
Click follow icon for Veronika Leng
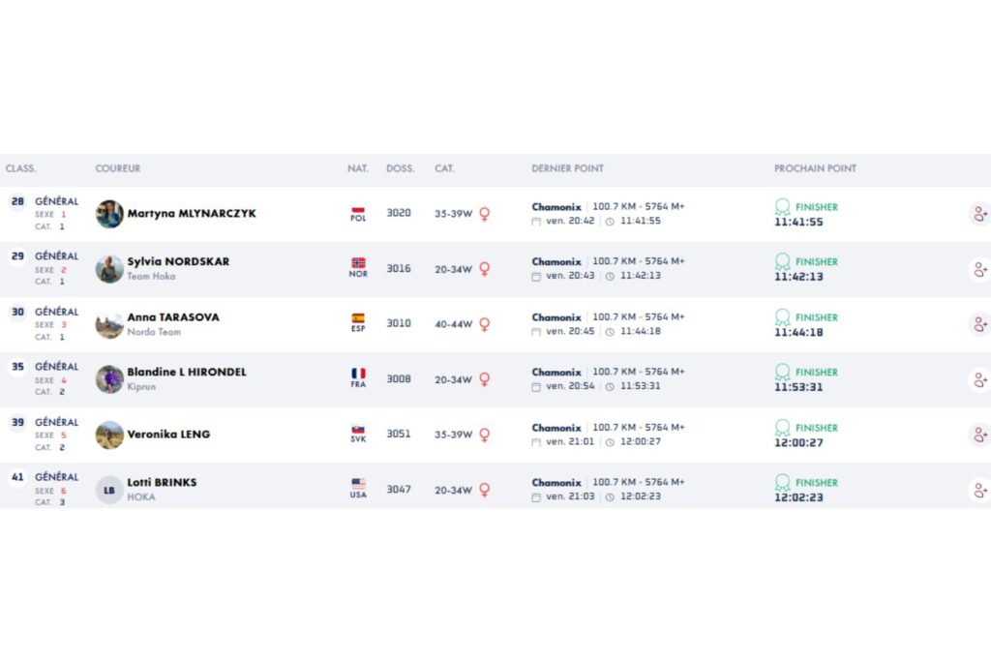(x=979, y=436)
